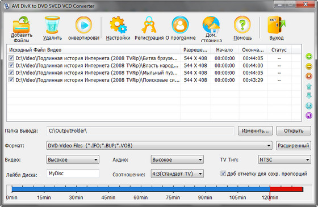This screenshot has height=207, width=318.
Task: Click the Выход exit door icon
Action: (277, 25)
